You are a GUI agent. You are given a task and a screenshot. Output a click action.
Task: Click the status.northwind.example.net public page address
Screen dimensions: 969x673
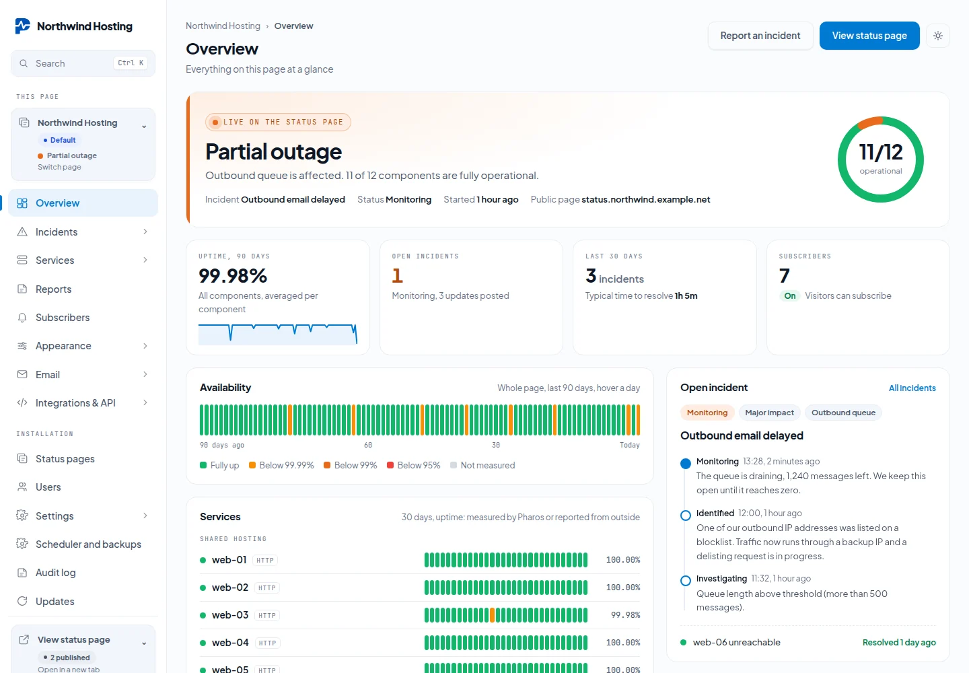[x=646, y=199]
